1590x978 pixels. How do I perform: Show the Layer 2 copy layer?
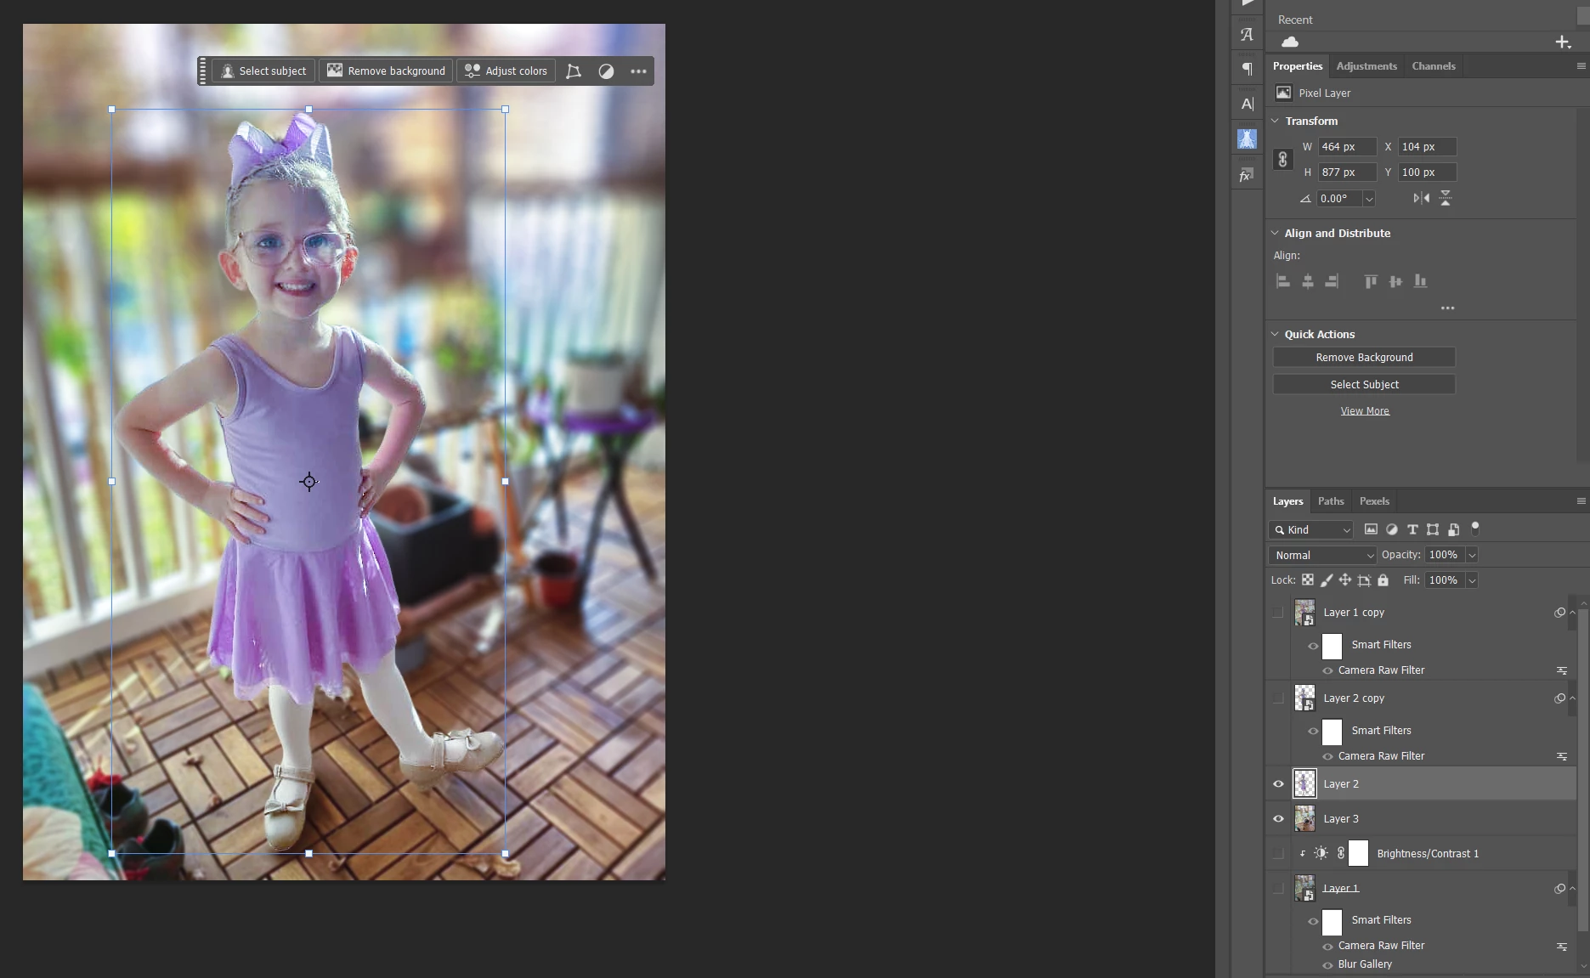click(x=1278, y=698)
